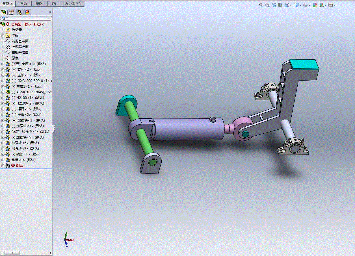Toggle the Section View icon
This screenshot has width=355, height=256.
click(280, 5)
